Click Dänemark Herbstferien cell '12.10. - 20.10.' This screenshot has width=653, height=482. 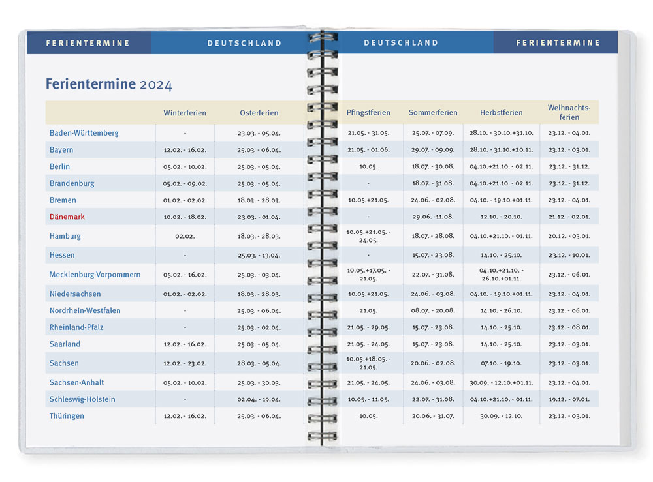(x=502, y=217)
